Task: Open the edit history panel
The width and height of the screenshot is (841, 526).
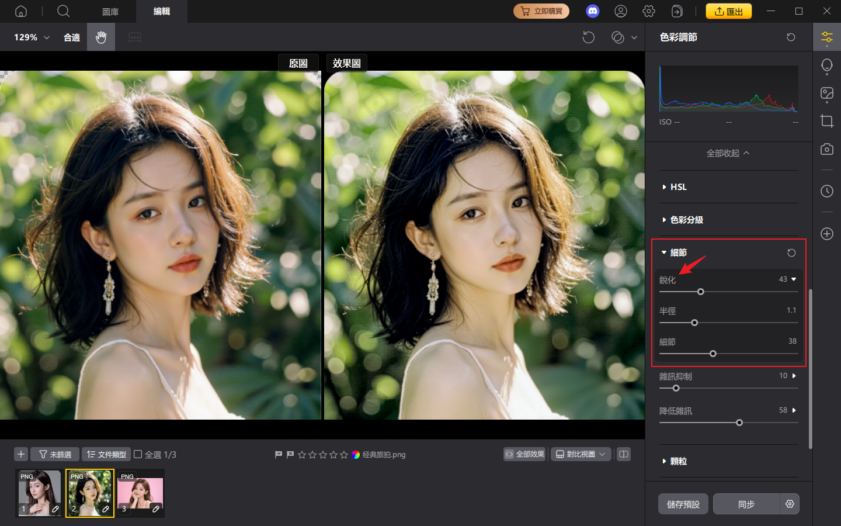Action: [826, 191]
